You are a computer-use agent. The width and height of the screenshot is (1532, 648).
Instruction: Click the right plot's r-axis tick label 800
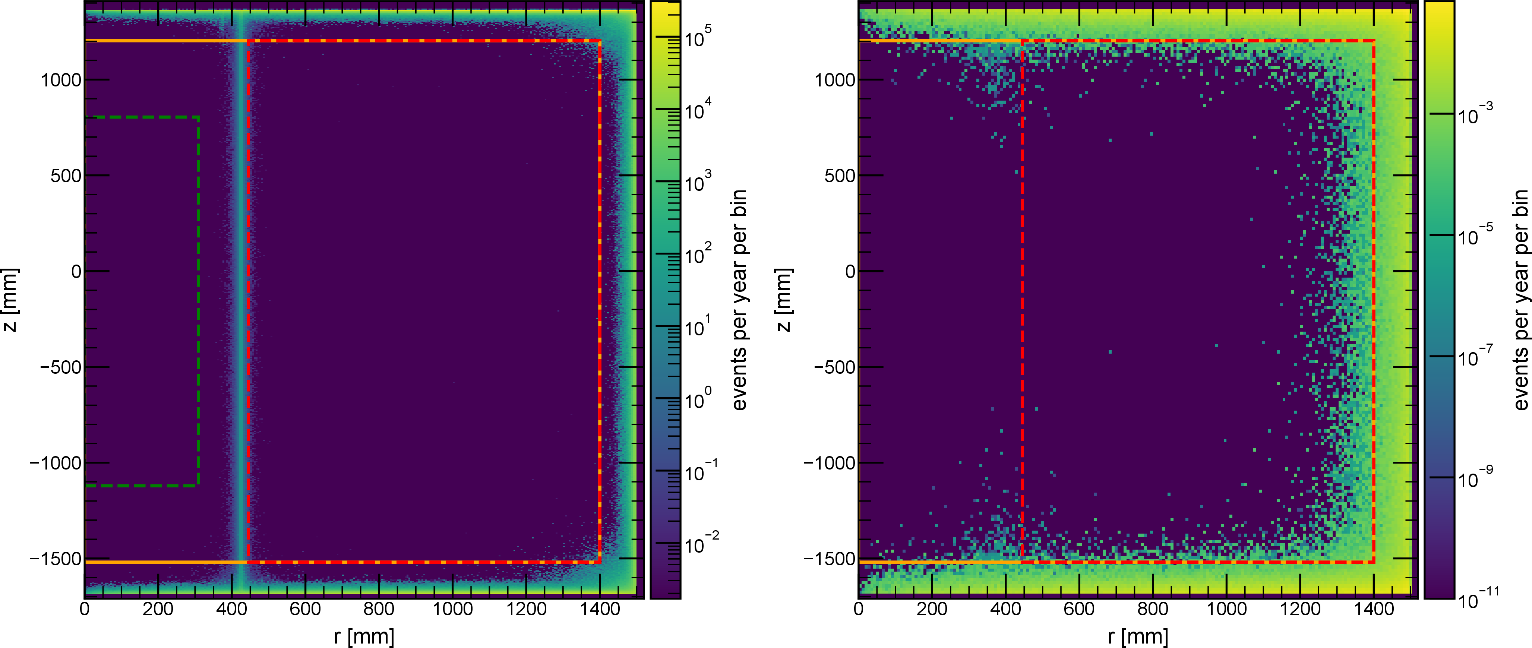(1153, 609)
